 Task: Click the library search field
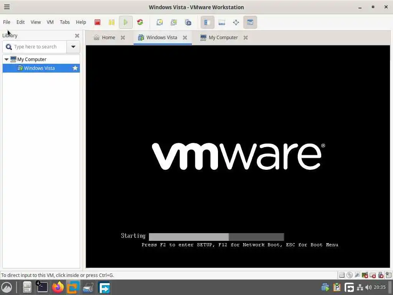click(35, 46)
